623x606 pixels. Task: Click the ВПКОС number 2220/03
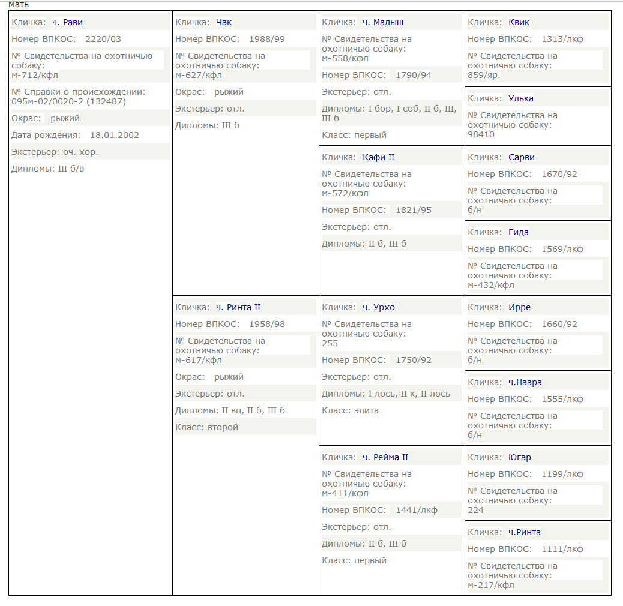click(103, 39)
